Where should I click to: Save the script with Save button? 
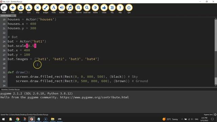(29, 9)
